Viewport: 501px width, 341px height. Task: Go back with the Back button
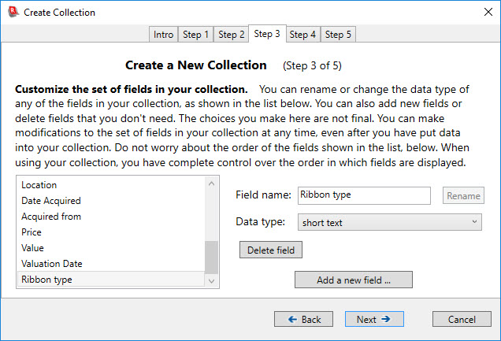[x=304, y=319]
